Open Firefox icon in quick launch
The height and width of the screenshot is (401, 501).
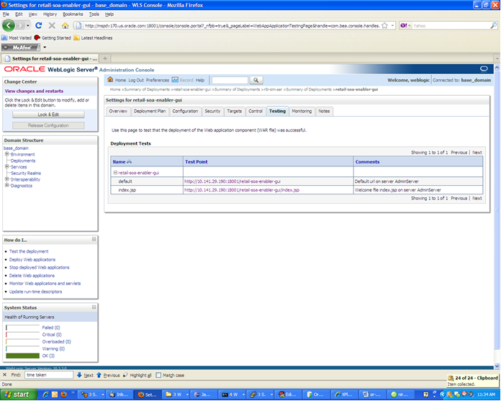pyautogui.click(x=63, y=395)
